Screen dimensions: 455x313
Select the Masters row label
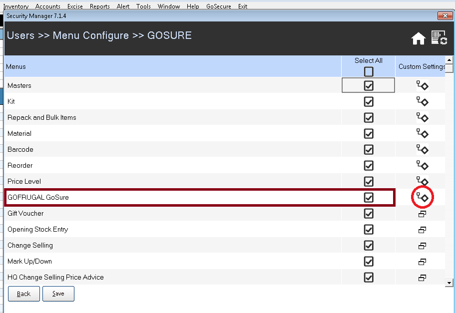coord(19,85)
